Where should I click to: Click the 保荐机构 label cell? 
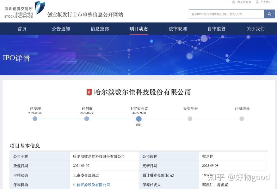[40, 185]
